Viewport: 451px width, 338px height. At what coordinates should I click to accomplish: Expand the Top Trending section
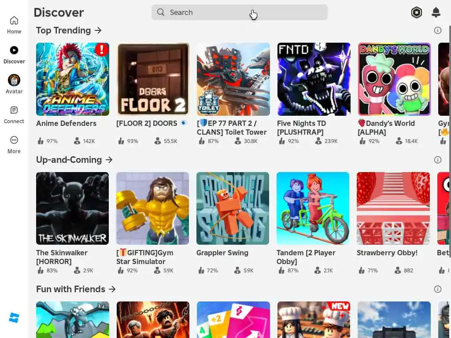point(98,30)
